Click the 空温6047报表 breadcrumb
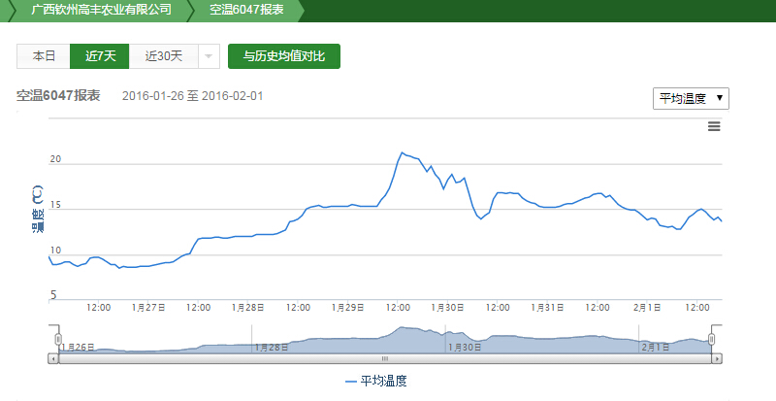 pos(246,10)
